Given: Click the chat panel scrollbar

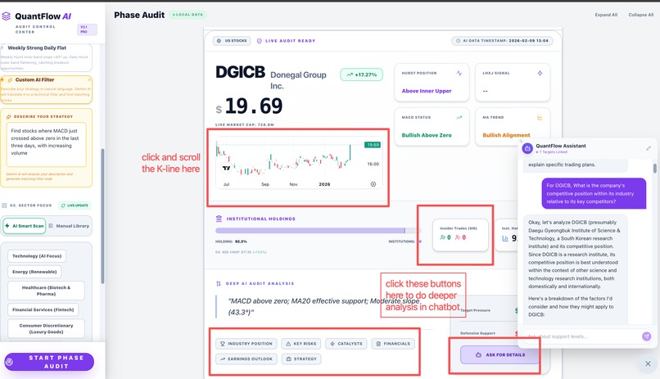Looking at the screenshot, I should click(654, 168).
